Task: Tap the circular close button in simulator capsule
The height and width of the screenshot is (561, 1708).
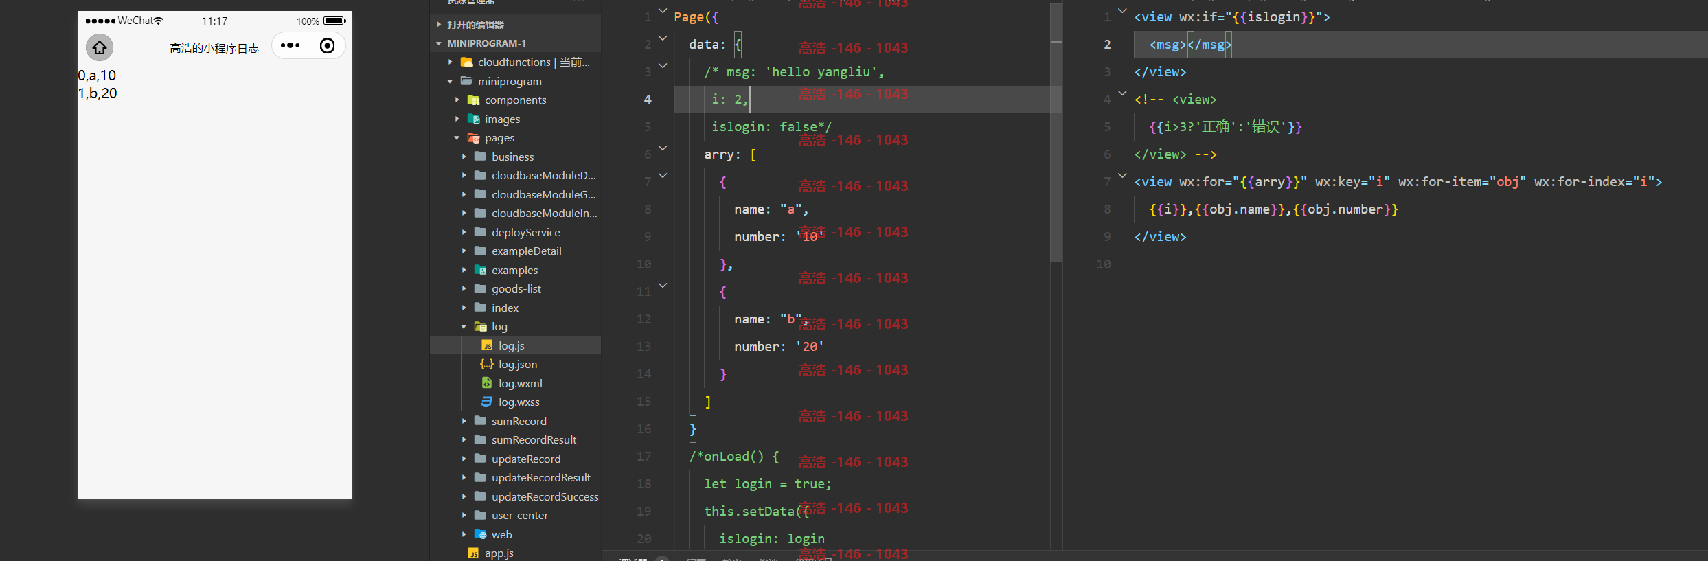Action: pos(328,45)
